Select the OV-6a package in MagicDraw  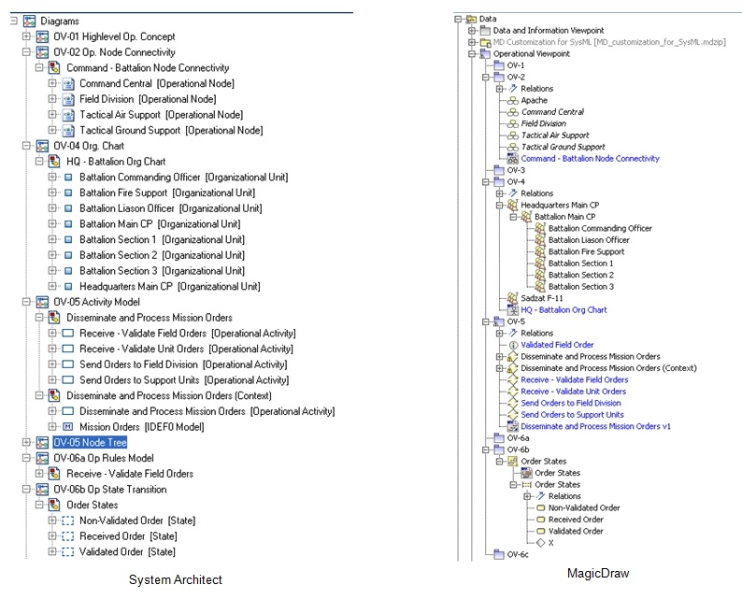tap(518, 437)
